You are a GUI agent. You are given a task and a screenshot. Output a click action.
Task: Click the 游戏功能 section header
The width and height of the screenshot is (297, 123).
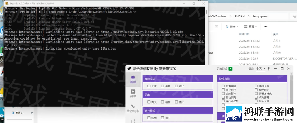coord(252,79)
